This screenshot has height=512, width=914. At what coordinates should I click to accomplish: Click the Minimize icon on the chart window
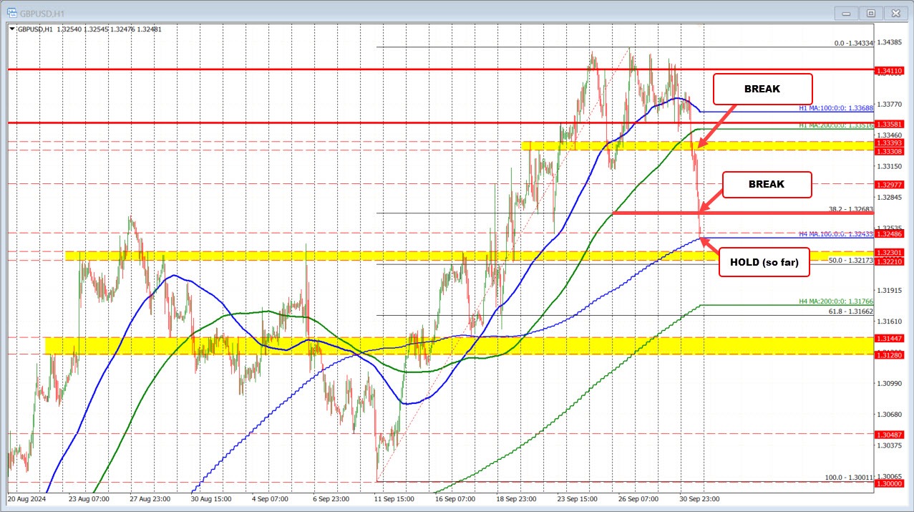[845, 12]
